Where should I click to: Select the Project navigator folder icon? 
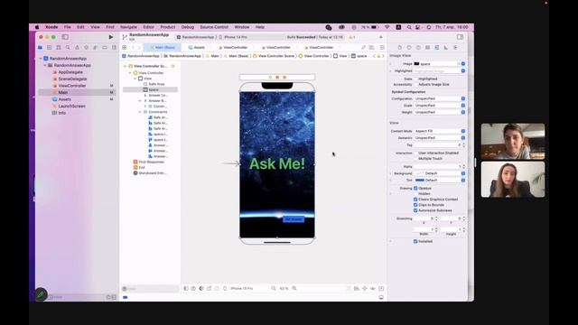tap(40, 48)
